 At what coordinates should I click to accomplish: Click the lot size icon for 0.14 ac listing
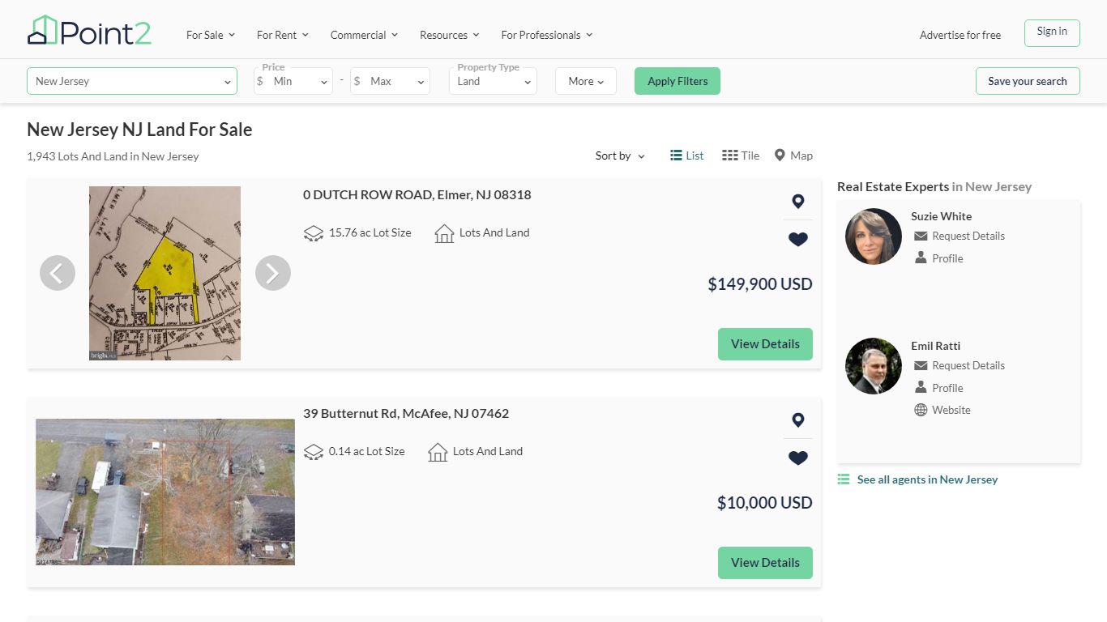(x=314, y=452)
